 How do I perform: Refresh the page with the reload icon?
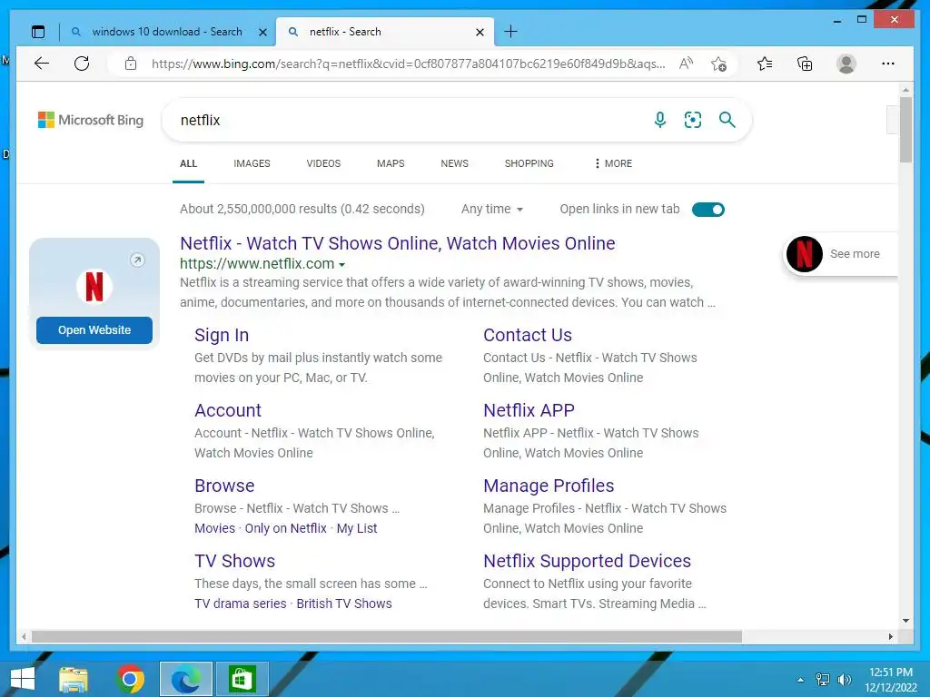point(82,64)
